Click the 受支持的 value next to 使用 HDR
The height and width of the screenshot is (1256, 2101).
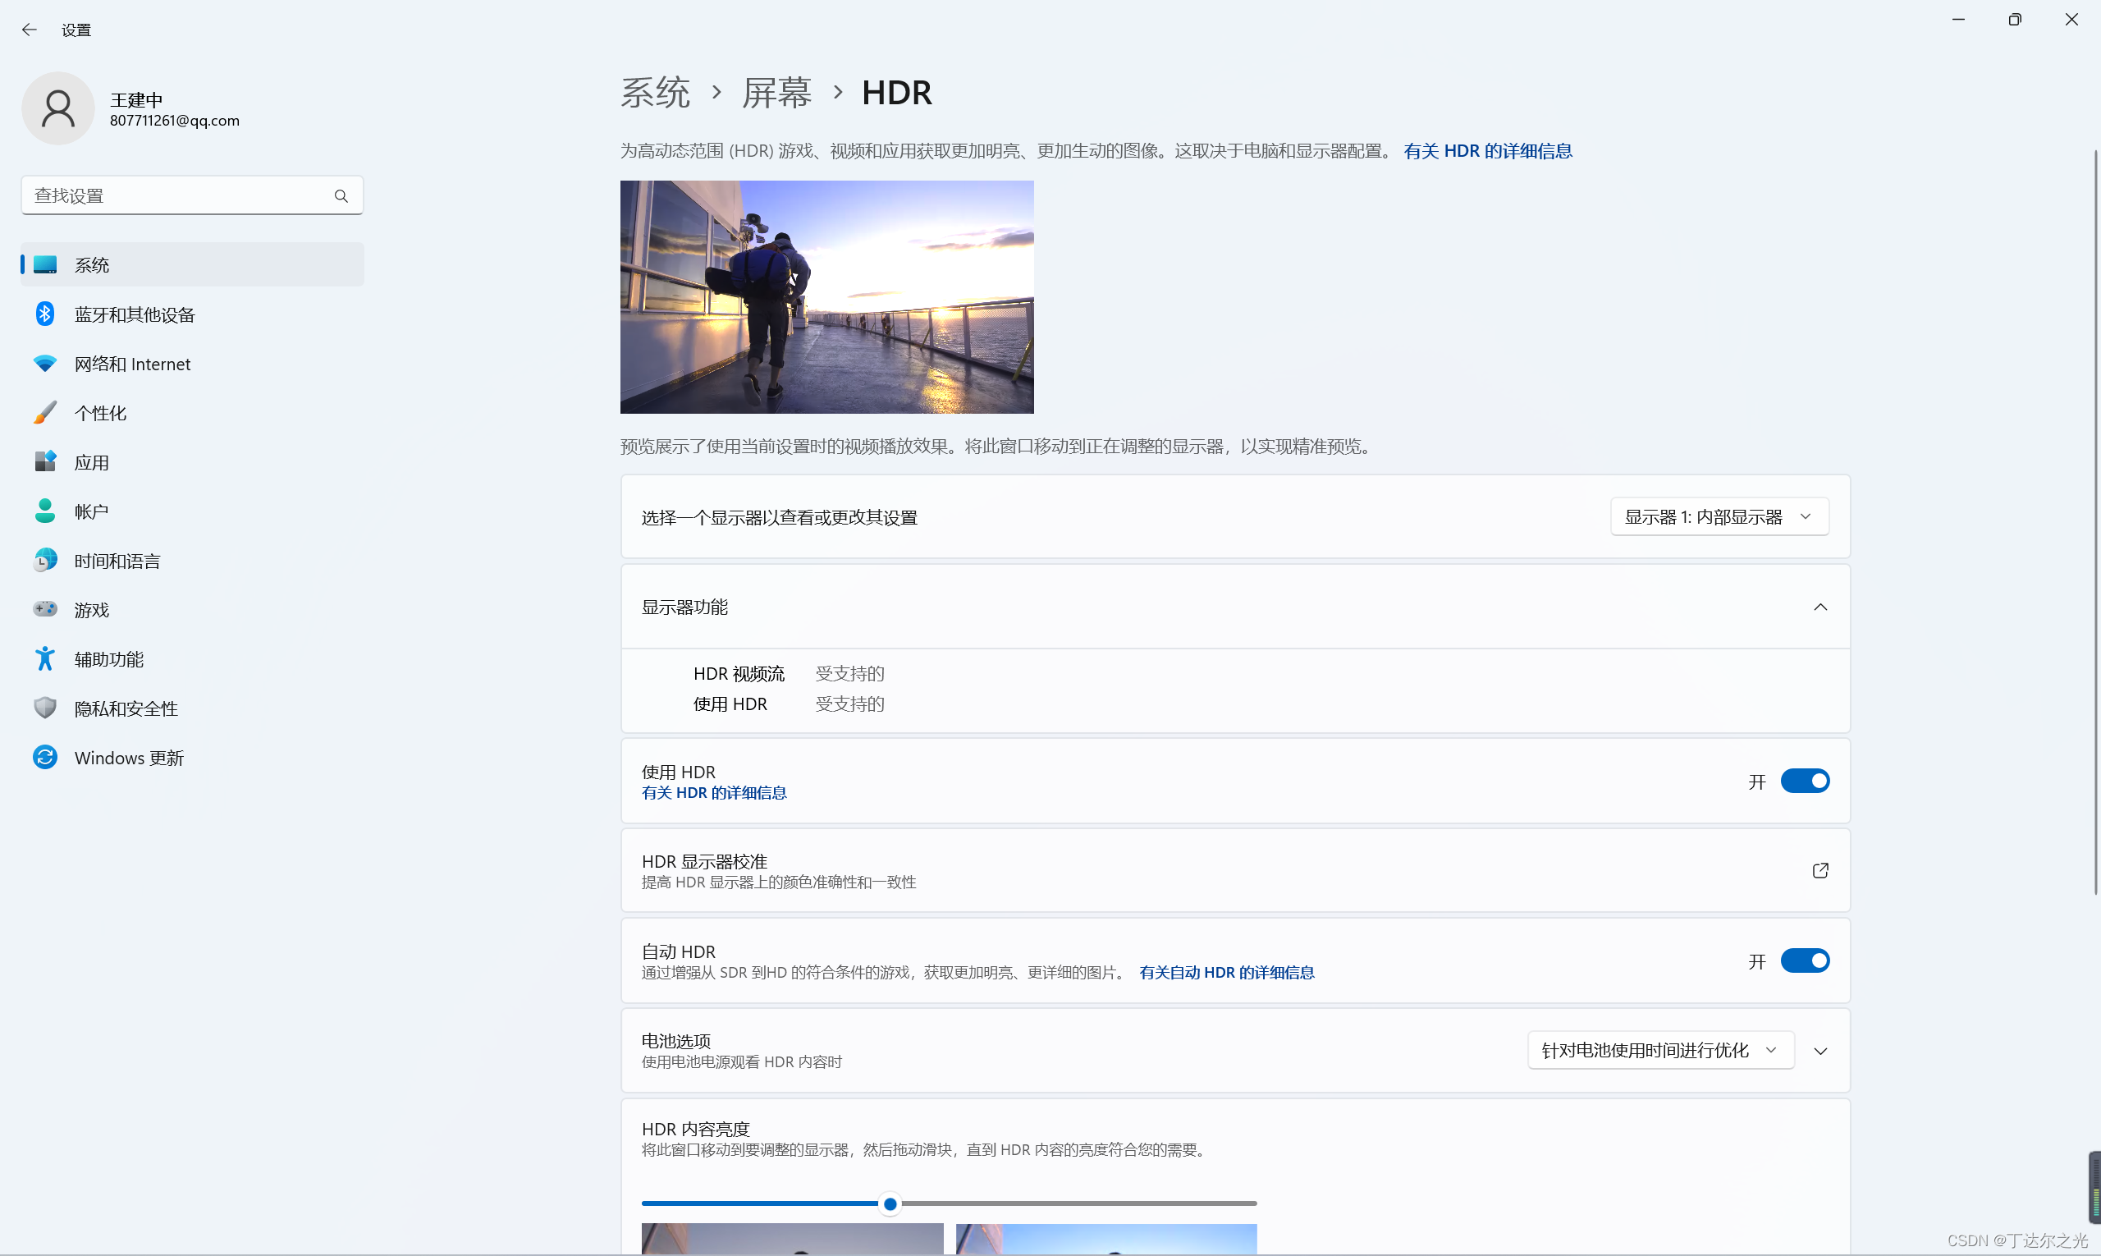point(849,704)
